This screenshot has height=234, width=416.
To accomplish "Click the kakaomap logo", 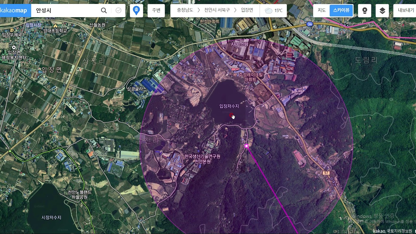I will pyautogui.click(x=15, y=10).
